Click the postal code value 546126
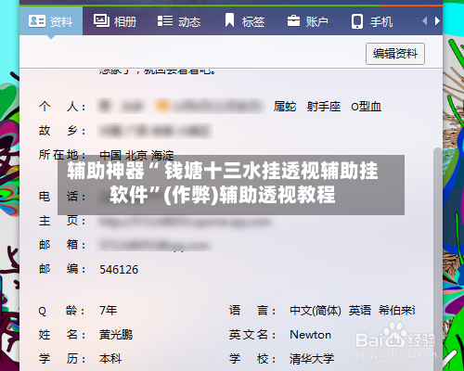Screen dimensions: 464x371 click(119, 270)
